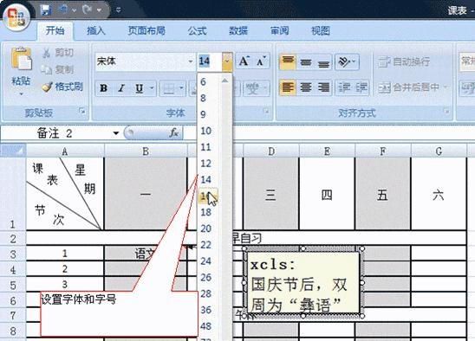Click the name box showing 备注 2
Screen dimensions: 475x341
(56, 133)
